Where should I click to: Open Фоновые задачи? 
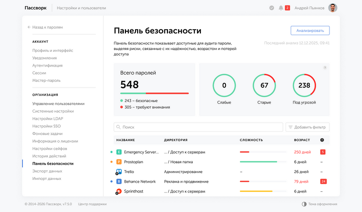click(47, 134)
